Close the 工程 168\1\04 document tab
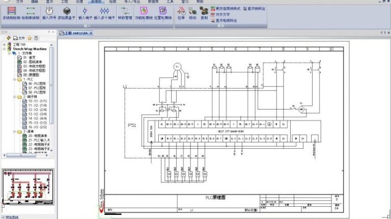This screenshot has height=219, width=391. tap(91, 33)
